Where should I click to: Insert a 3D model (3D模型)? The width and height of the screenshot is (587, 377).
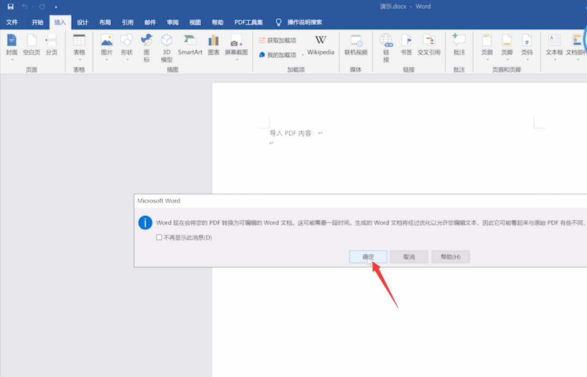point(167,48)
